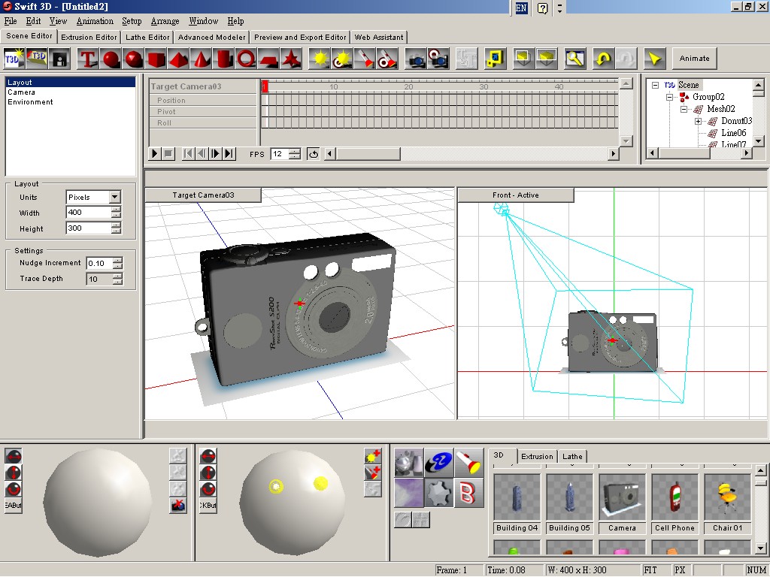Lock horizontal rotation on object trackball
Viewport: 770px width, 577px height.
pos(14,456)
